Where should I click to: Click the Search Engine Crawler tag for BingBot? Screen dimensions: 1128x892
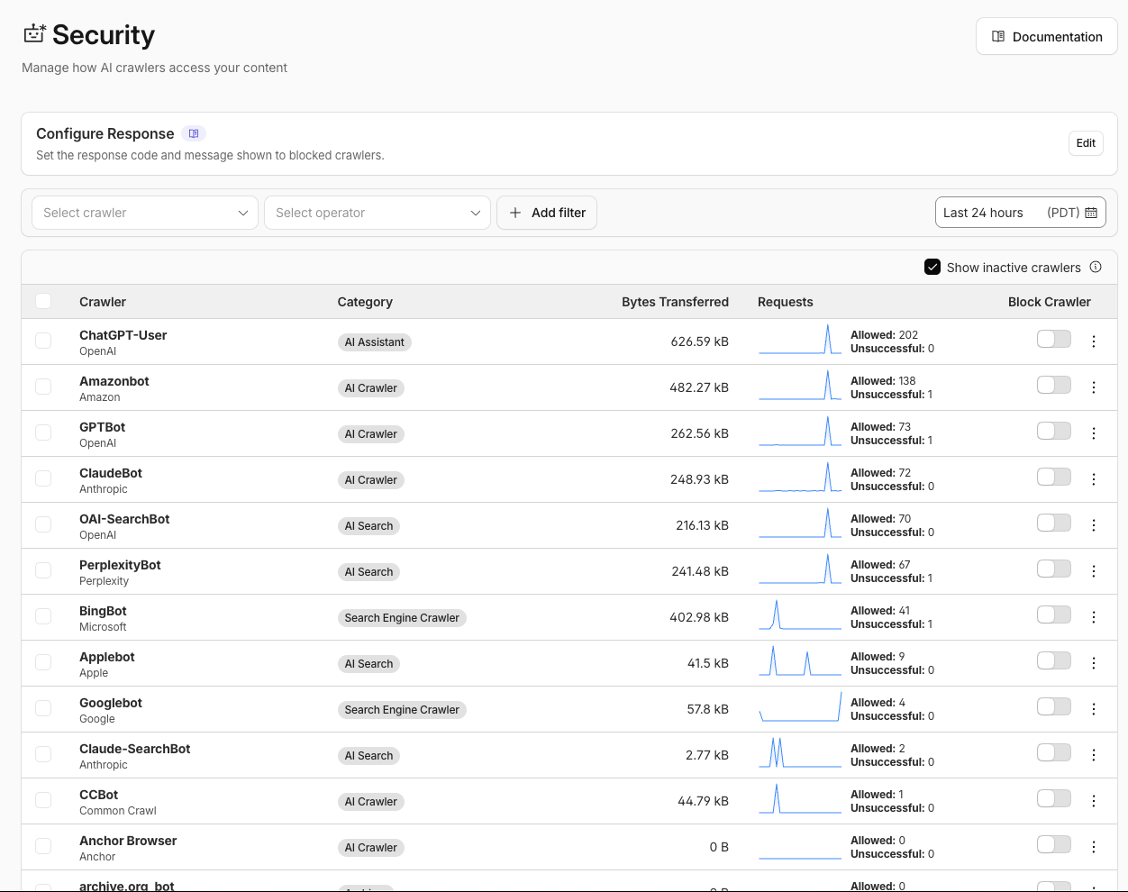coord(402,618)
